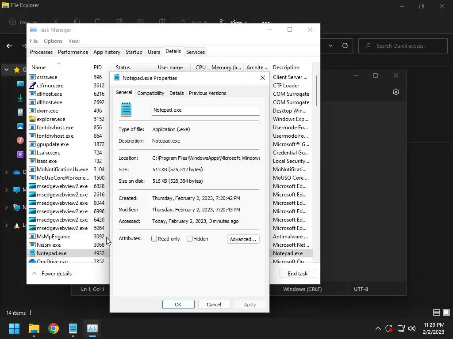Viewport: 453px width, 339px height.
Task: Switch to the Startup tab
Action: click(x=134, y=52)
